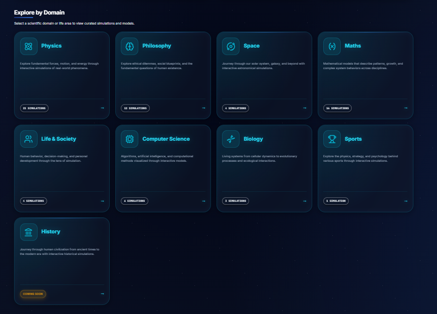Select the History museum building icon
Image resolution: width=437 pixels, height=314 pixels.
click(x=29, y=231)
